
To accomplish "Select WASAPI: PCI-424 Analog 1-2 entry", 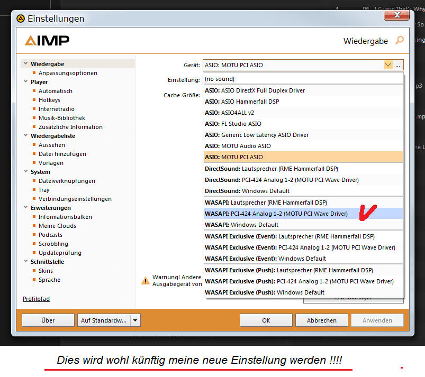I will pyautogui.click(x=303, y=214).
